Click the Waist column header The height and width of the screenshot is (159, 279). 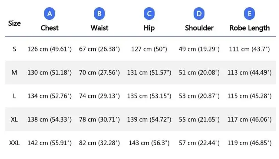[x=99, y=28]
